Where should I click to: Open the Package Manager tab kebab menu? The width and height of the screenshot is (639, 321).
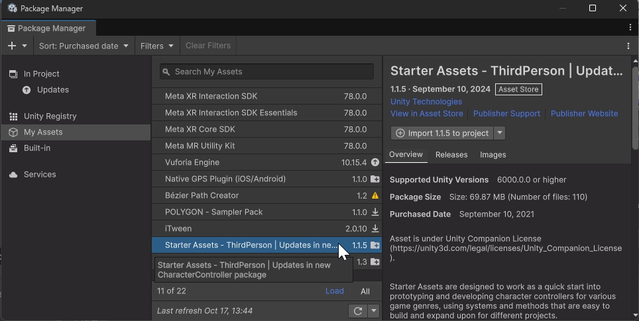point(630,28)
